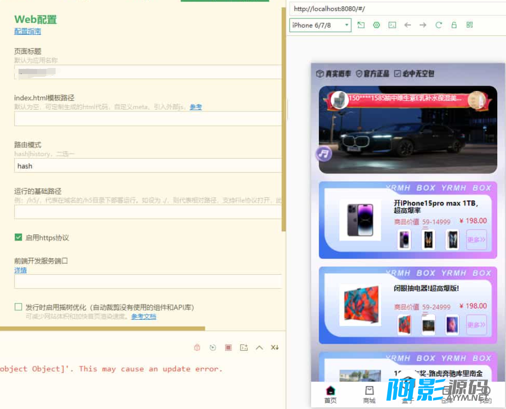
Task: Click the rotate screen icon in browser toolbar
Action: point(361,25)
